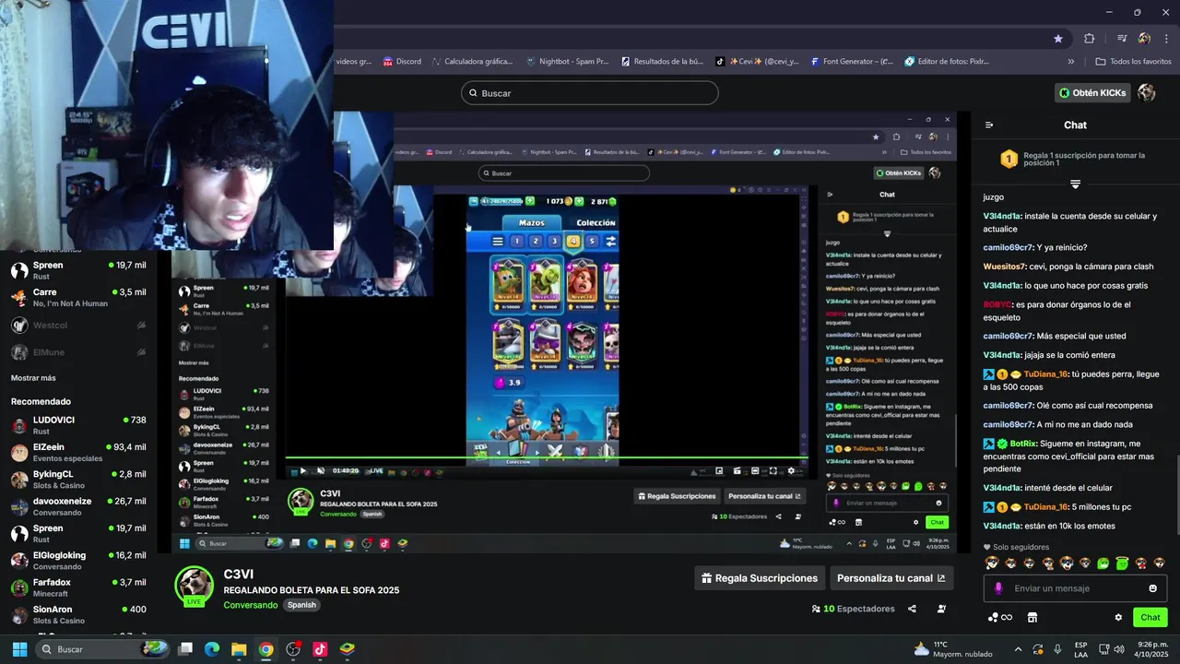
Task: Insert the green halo emote
Action: tap(1122, 563)
